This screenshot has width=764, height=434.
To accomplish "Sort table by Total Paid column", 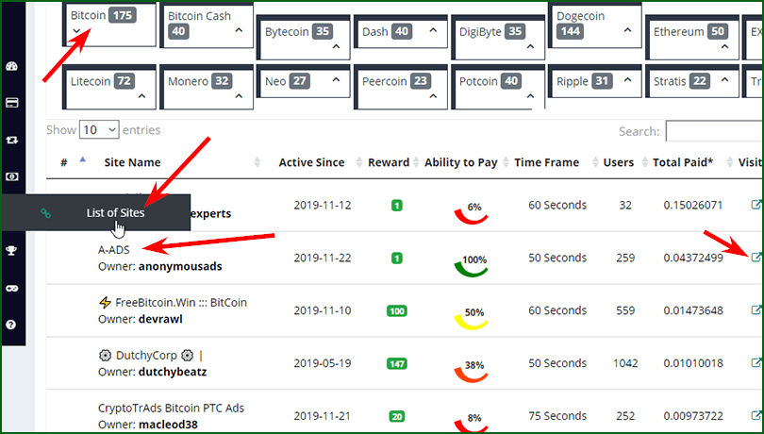I will coord(683,162).
